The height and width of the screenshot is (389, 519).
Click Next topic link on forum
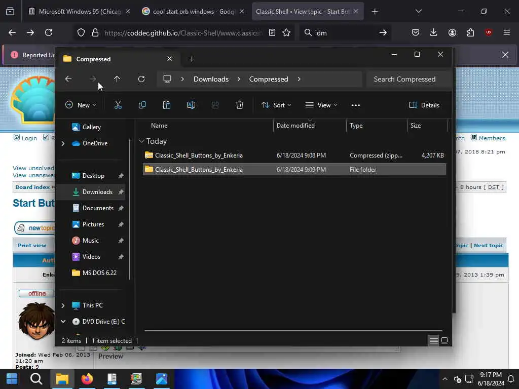(489, 246)
